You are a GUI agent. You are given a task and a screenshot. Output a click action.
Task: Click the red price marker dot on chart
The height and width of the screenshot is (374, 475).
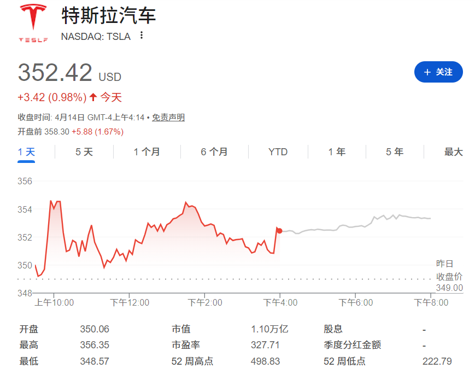point(279,231)
